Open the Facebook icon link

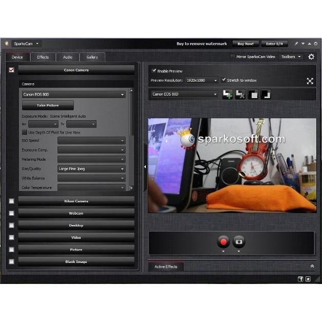tap(300, 279)
